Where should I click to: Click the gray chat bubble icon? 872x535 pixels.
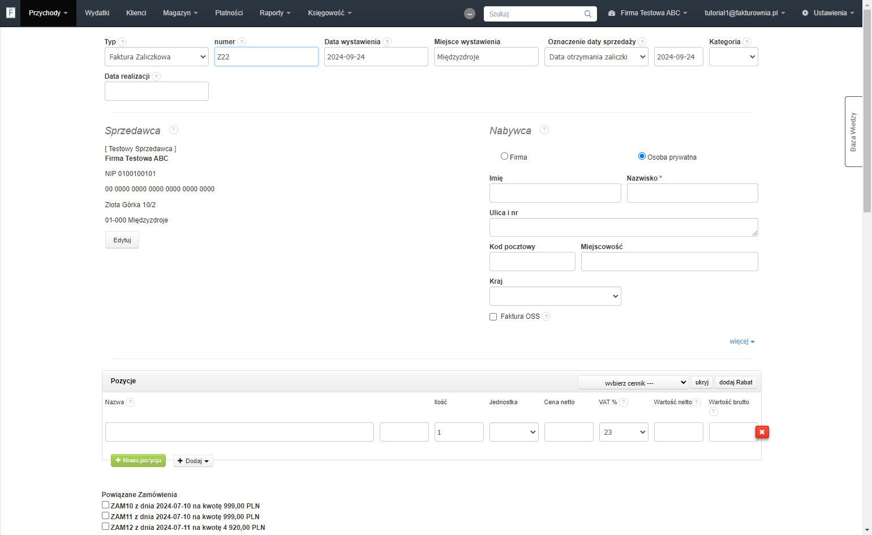click(470, 14)
